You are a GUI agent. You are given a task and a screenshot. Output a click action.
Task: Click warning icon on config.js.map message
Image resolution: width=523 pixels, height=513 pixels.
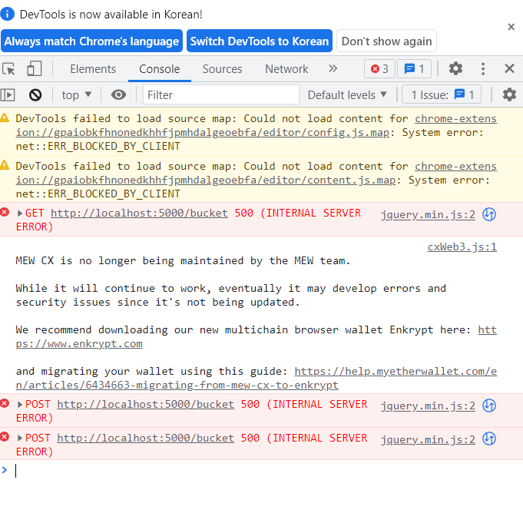5,117
